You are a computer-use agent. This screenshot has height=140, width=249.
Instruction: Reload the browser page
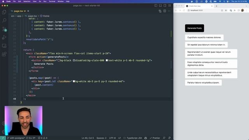(184, 10)
